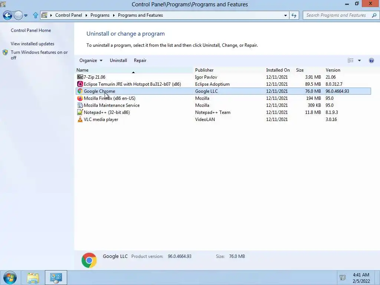Click version 8.1.9.3 cell
The image size is (380, 285).
[332, 112]
